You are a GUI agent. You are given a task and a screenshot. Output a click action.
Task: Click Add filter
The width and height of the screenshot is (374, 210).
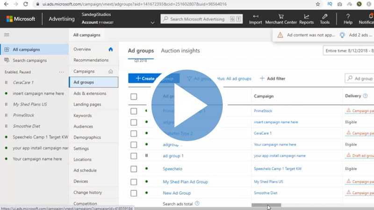click(273, 79)
